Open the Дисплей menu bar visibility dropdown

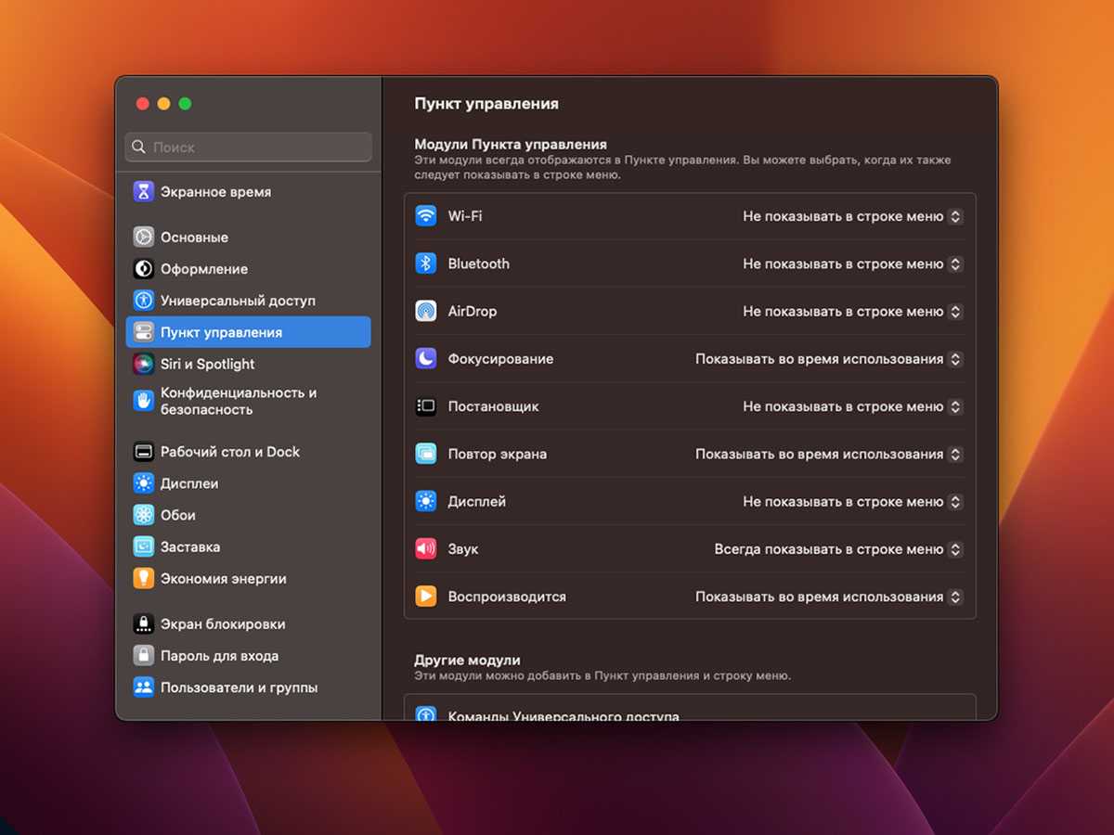[852, 502]
